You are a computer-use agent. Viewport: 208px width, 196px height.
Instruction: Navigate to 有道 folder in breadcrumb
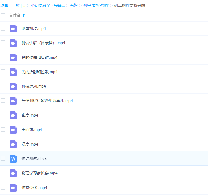(x=74, y=5)
